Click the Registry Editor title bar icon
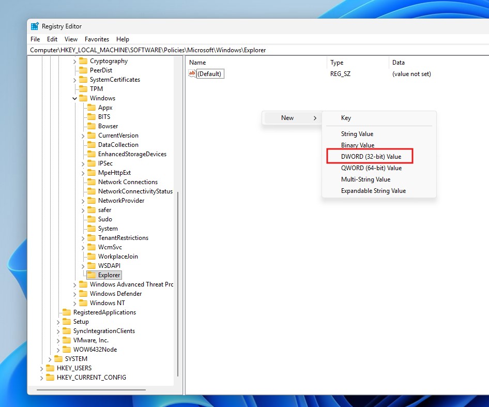The height and width of the screenshot is (407, 489). (x=35, y=26)
